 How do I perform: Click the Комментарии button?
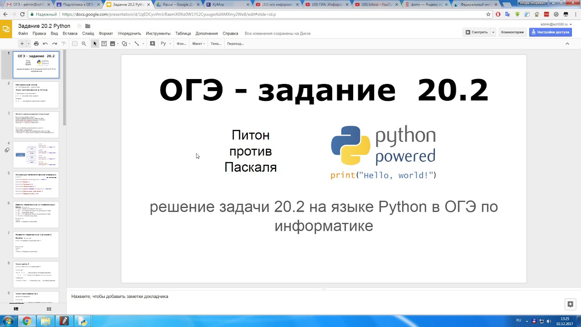(512, 32)
